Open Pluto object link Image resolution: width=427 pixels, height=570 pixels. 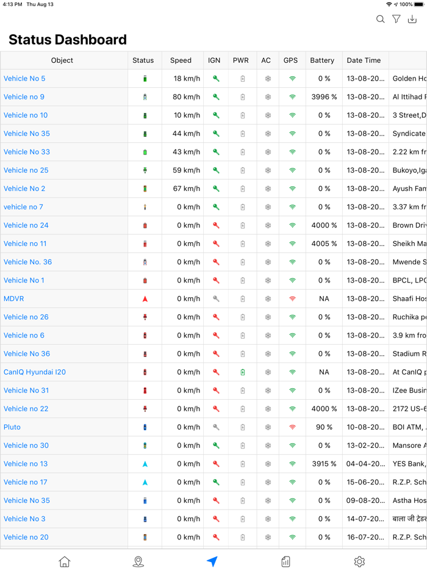[x=12, y=427]
